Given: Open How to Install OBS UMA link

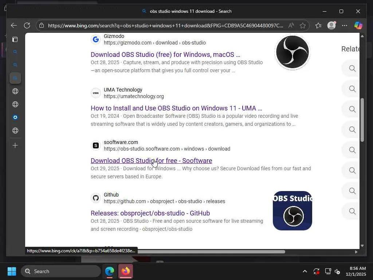Looking at the screenshot, I should tap(176, 108).
